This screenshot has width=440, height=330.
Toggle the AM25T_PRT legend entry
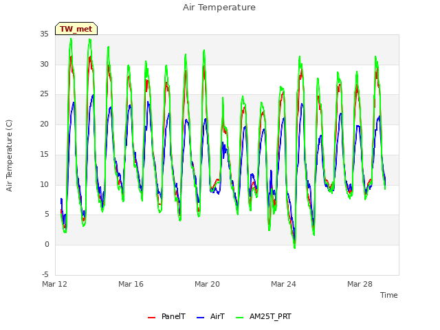pos(263,316)
